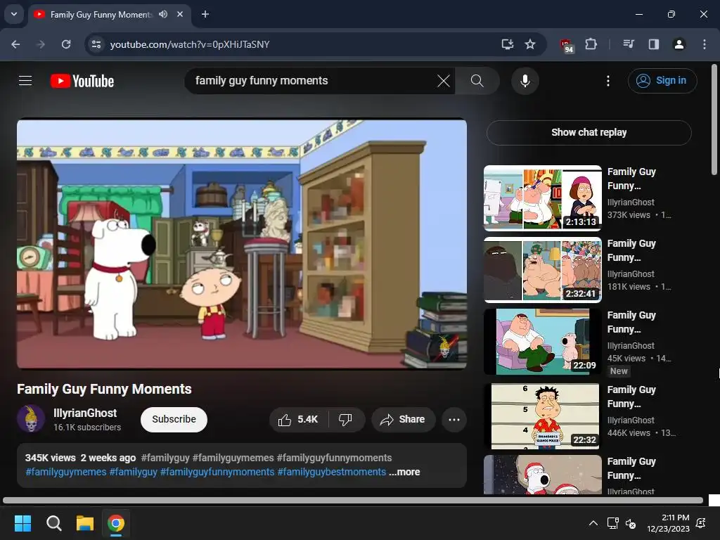Open network status tray icon
The height and width of the screenshot is (540, 720).
point(612,523)
